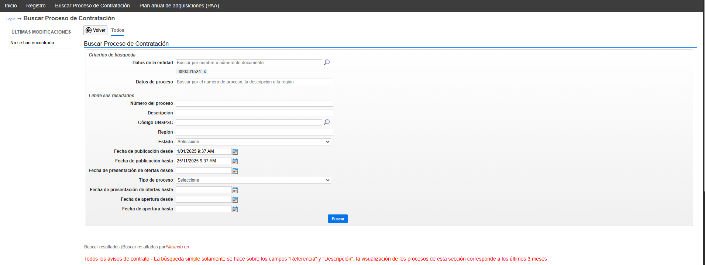This screenshot has width=705, height=265.
Task: Click the magnifier icon beside entity search field
Action: (x=327, y=62)
